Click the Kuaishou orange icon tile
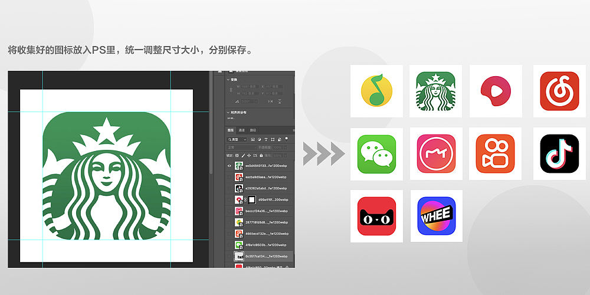Image resolution: width=590 pixels, height=295 pixels. (495, 153)
